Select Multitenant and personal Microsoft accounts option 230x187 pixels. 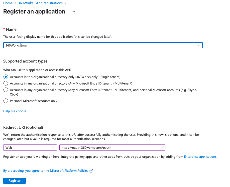(6, 90)
